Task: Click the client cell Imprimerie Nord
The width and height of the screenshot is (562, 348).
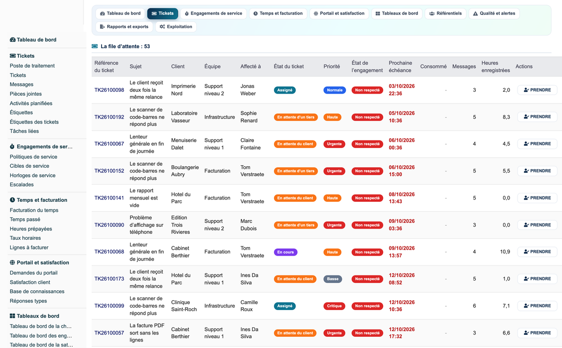Action: 184,90
